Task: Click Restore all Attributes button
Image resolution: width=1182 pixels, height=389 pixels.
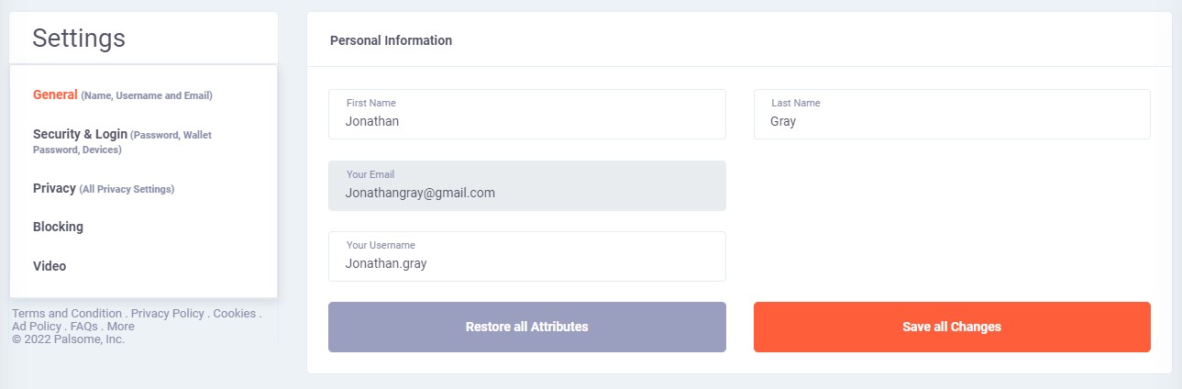Action: tap(527, 327)
